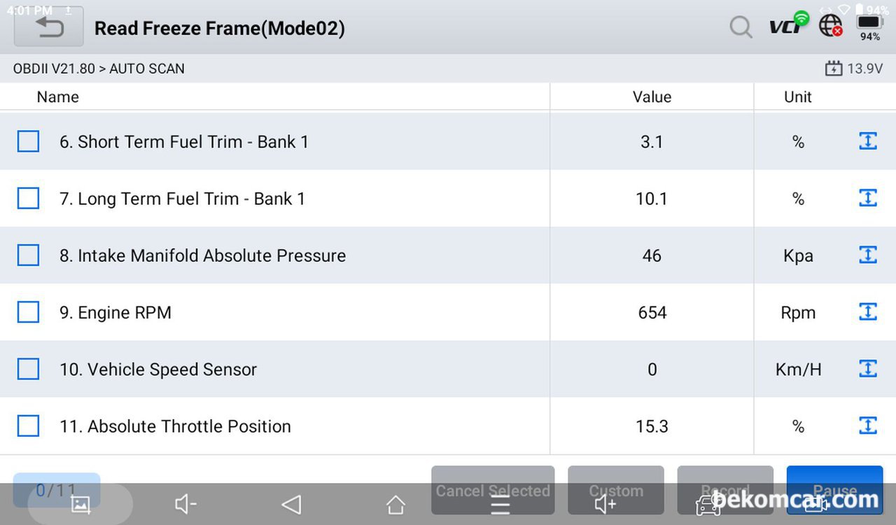Open the navigation bar menu lines
Image resolution: width=896 pixels, height=525 pixels.
pos(500,505)
